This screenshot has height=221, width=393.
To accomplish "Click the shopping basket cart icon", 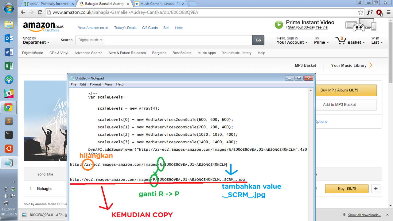I will (x=341, y=41).
